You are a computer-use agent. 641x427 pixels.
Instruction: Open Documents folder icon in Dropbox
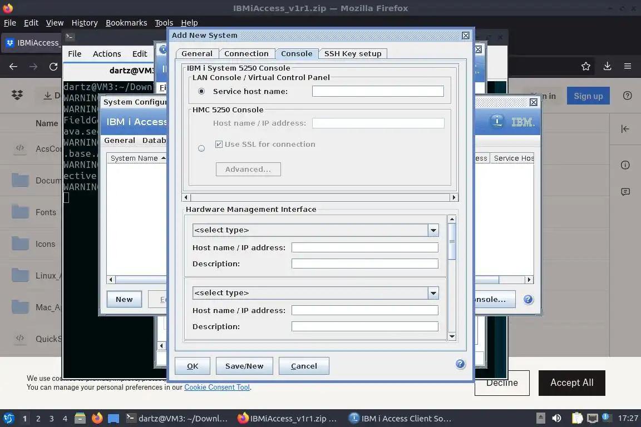(20, 180)
